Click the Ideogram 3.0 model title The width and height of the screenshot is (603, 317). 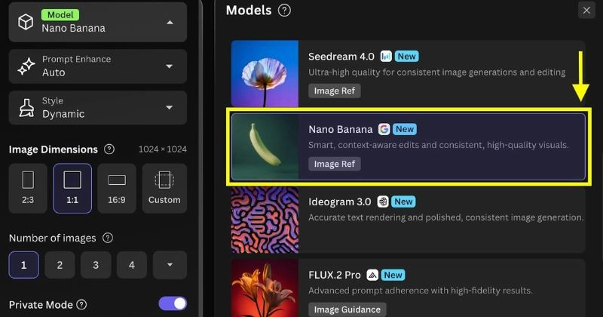click(x=340, y=202)
